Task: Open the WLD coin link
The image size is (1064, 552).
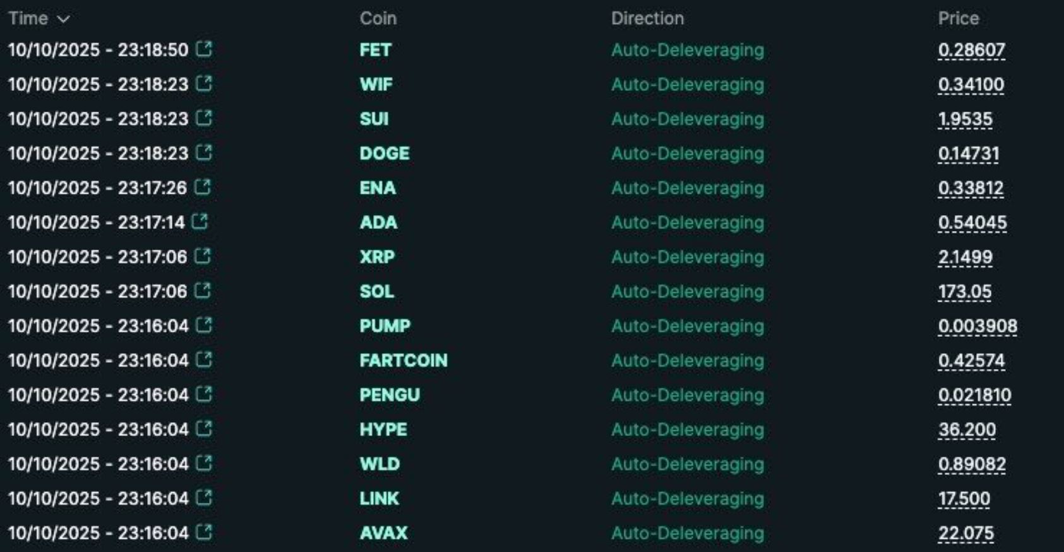Action: pos(380,464)
